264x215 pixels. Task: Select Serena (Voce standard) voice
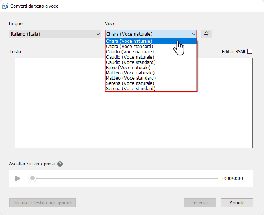point(151,88)
